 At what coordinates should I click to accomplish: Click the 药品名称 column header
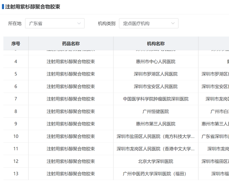click(x=71, y=43)
